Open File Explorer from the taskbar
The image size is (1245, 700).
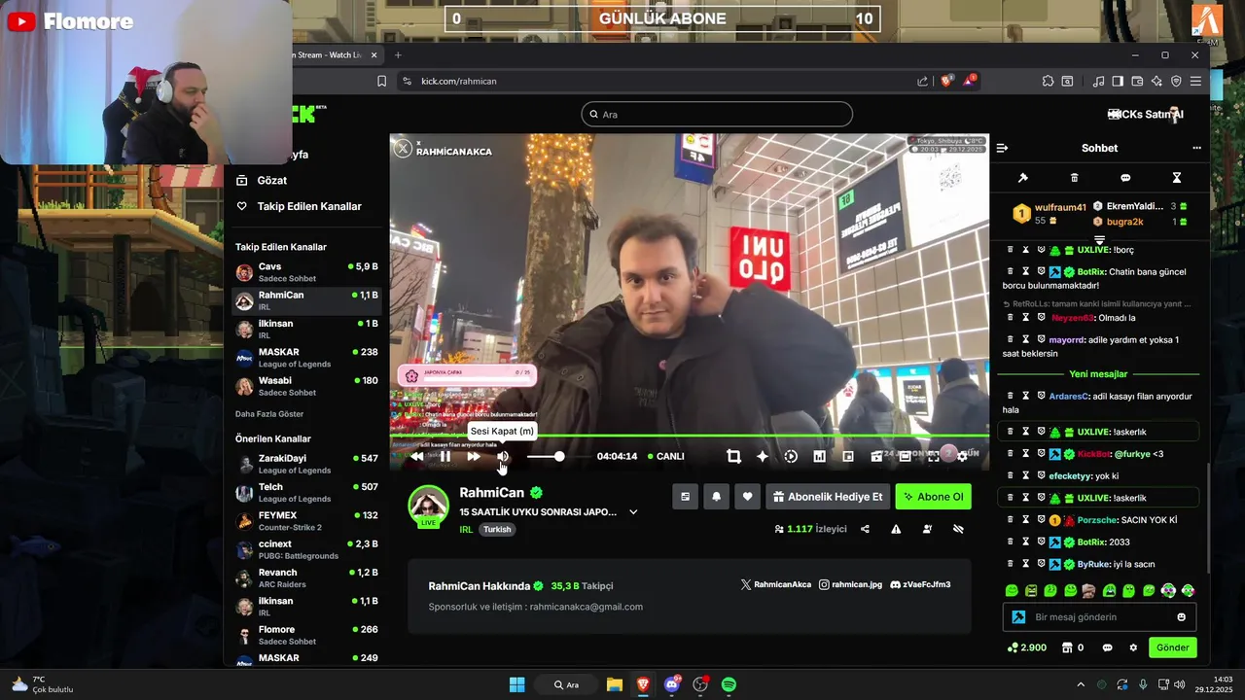click(614, 684)
